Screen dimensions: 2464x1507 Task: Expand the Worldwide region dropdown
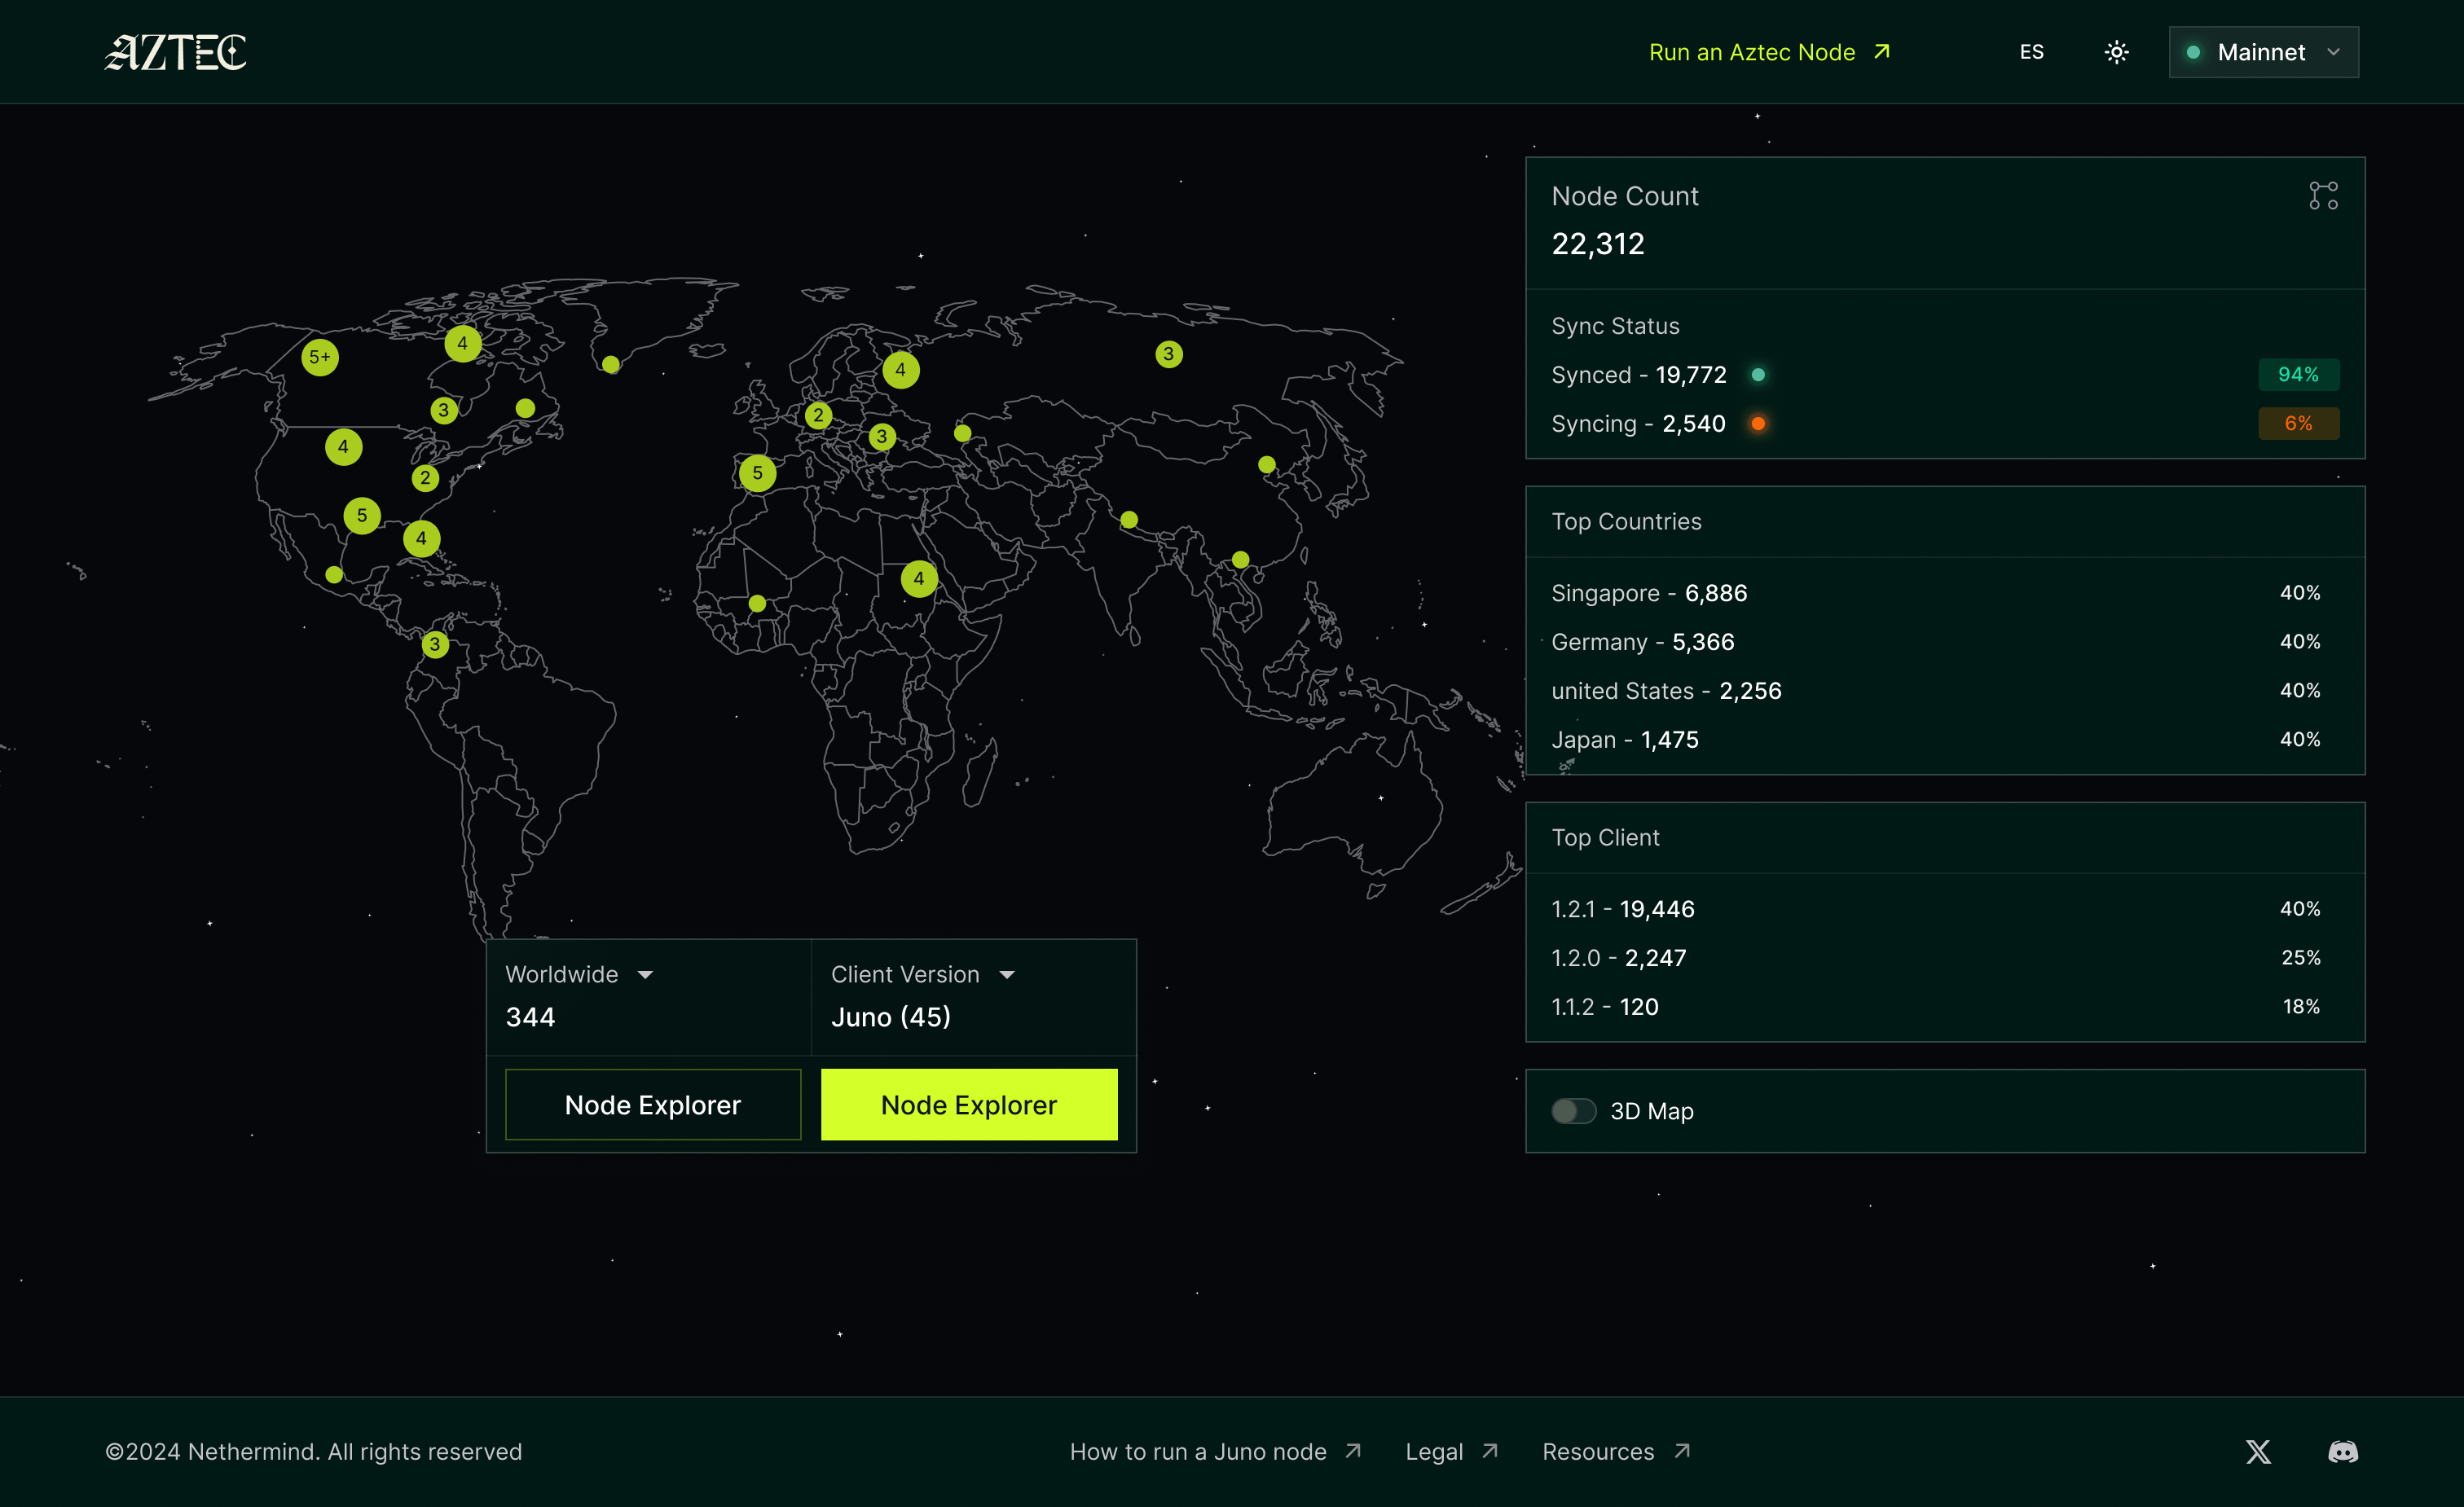point(579,974)
